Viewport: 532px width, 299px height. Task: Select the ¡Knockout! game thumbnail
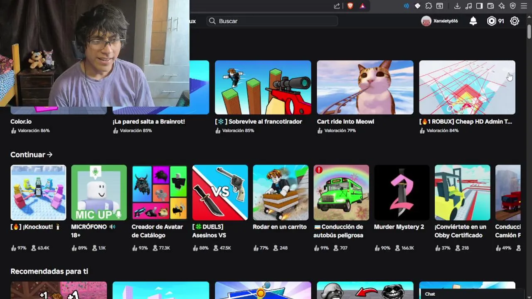[38, 193]
